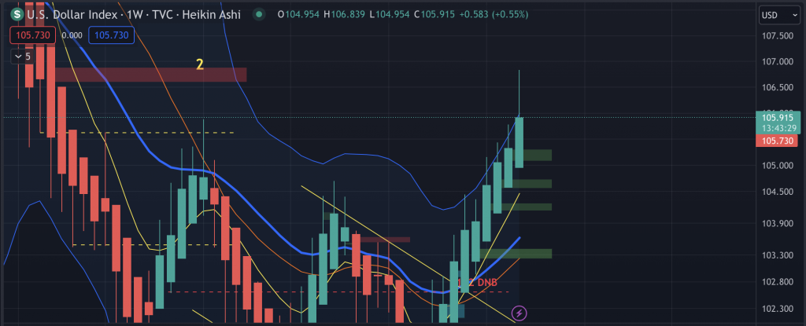Select the latest green candle at 105.915
Viewport: 806px width, 326px height.
click(519, 142)
